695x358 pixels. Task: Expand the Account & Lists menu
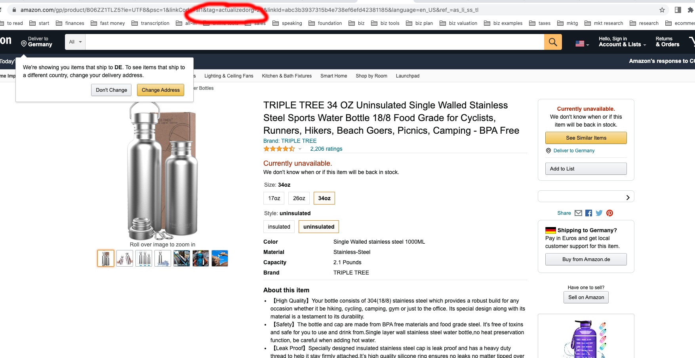coord(622,42)
